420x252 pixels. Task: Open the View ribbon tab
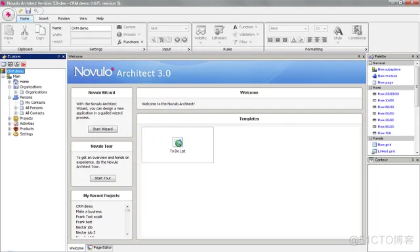[83, 18]
